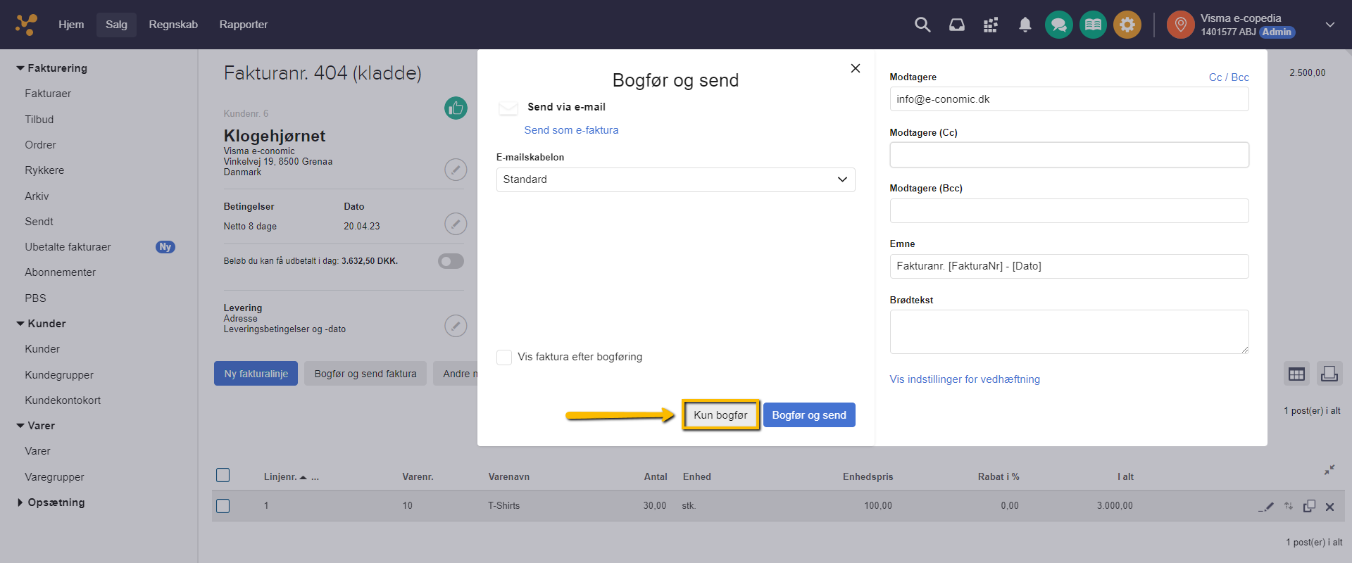Image resolution: width=1352 pixels, height=563 pixels.
Task: Open the green chat bubble icon
Action: pos(1058,25)
